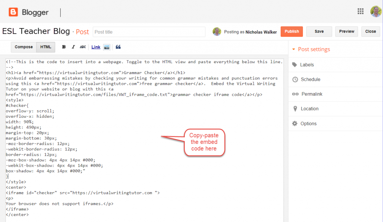Screen dimensions: 383x222
Task: Open the Permalink chain-link icon
Action: pyautogui.click(x=295, y=94)
